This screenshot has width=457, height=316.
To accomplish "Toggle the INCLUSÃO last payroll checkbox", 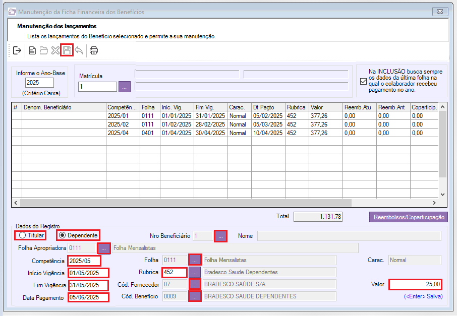I will (363, 82).
